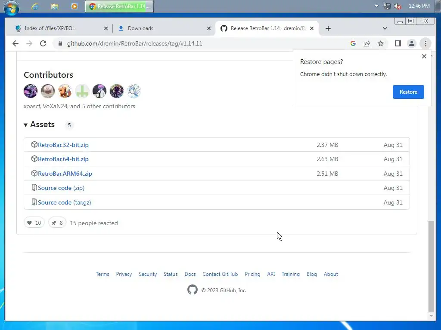Open the third contributor avatar
The image size is (441, 330).
[x=65, y=91]
